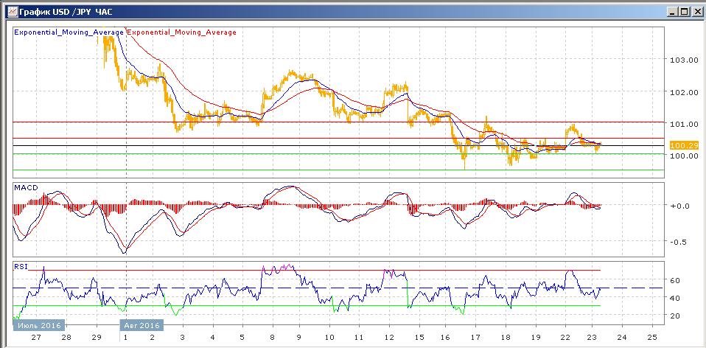Screen dimensions: 706x348
Task: Close the USD/JPY chart window
Action: pos(695,11)
